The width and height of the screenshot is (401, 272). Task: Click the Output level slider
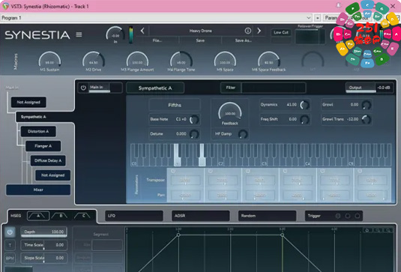click(x=361, y=88)
